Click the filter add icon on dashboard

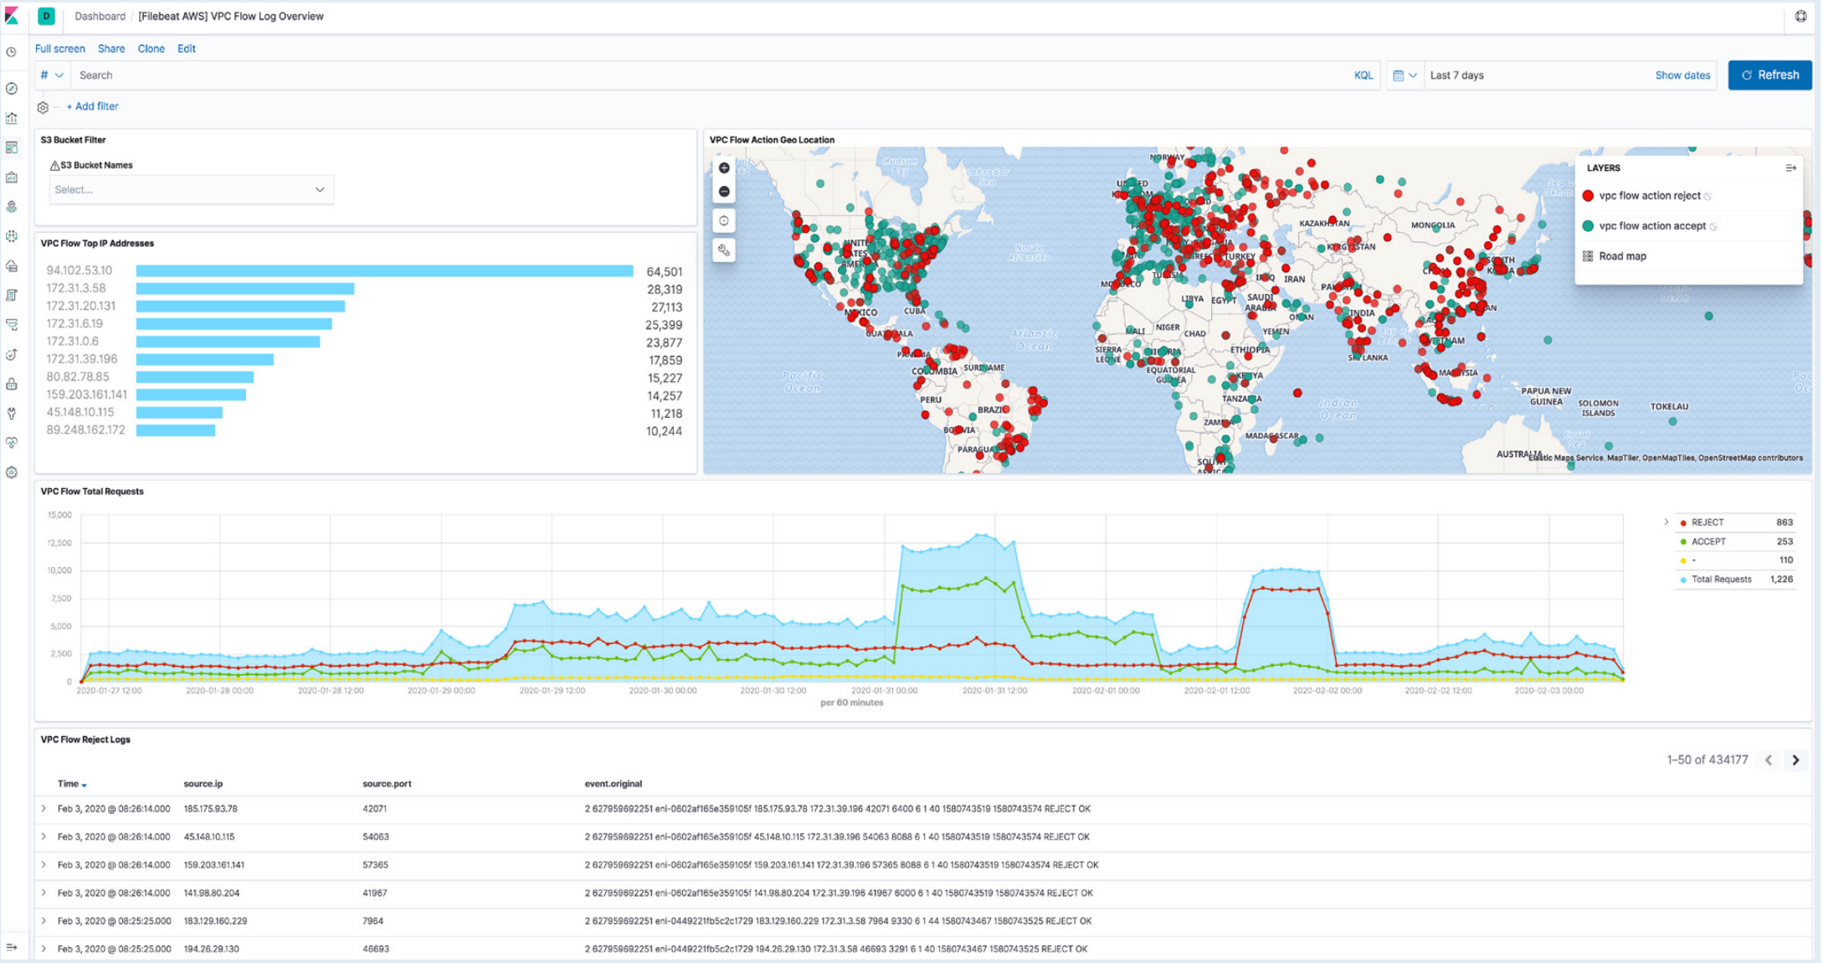pyautogui.click(x=91, y=106)
